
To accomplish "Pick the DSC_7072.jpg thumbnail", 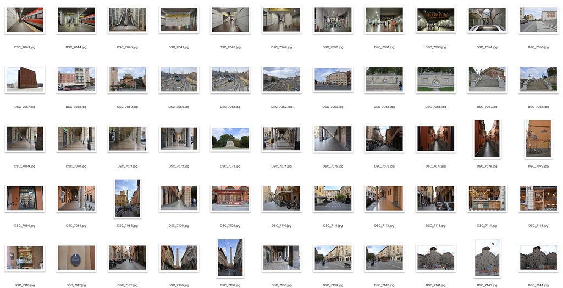I will (179, 139).
